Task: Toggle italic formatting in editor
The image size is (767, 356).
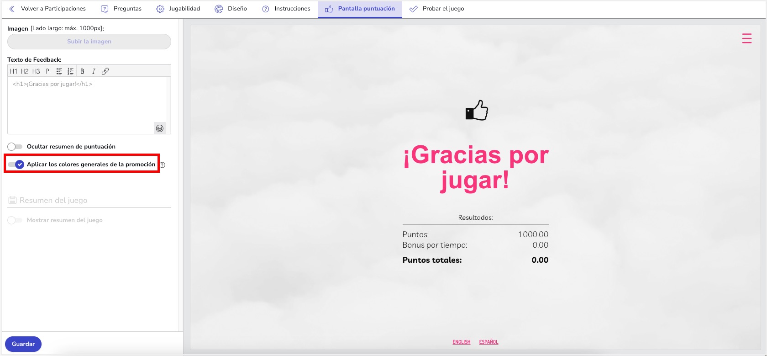Action: 94,71
